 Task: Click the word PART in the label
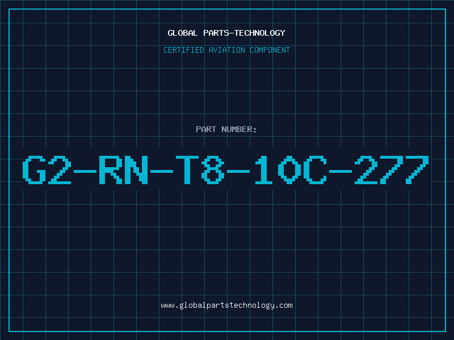pos(206,129)
